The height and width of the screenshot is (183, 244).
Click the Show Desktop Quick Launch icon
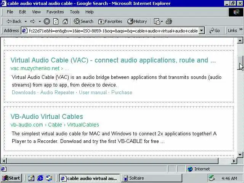(x=31, y=178)
